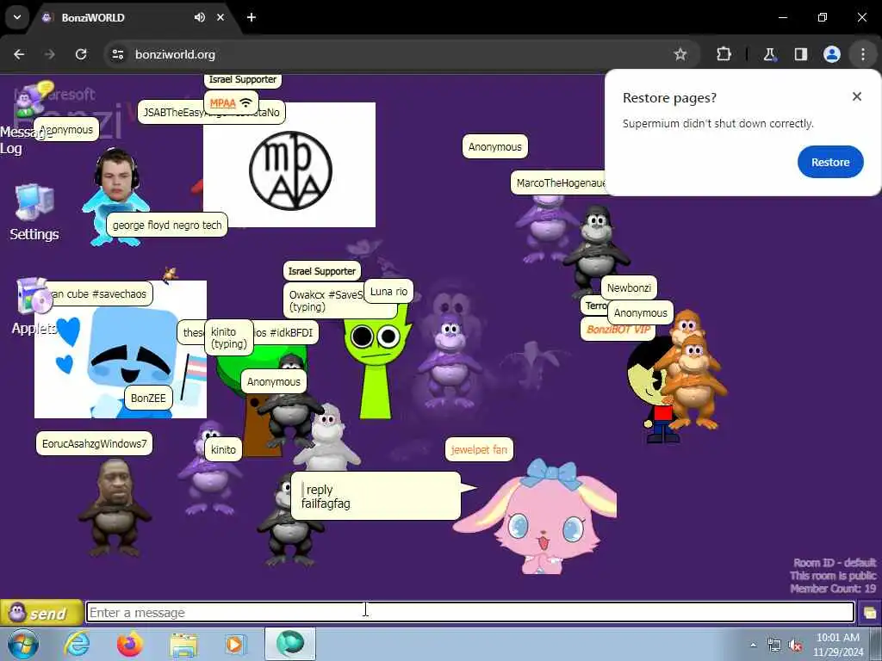
Task: Click the EorucAsahzgWindows7 name tag
Action: [94, 443]
